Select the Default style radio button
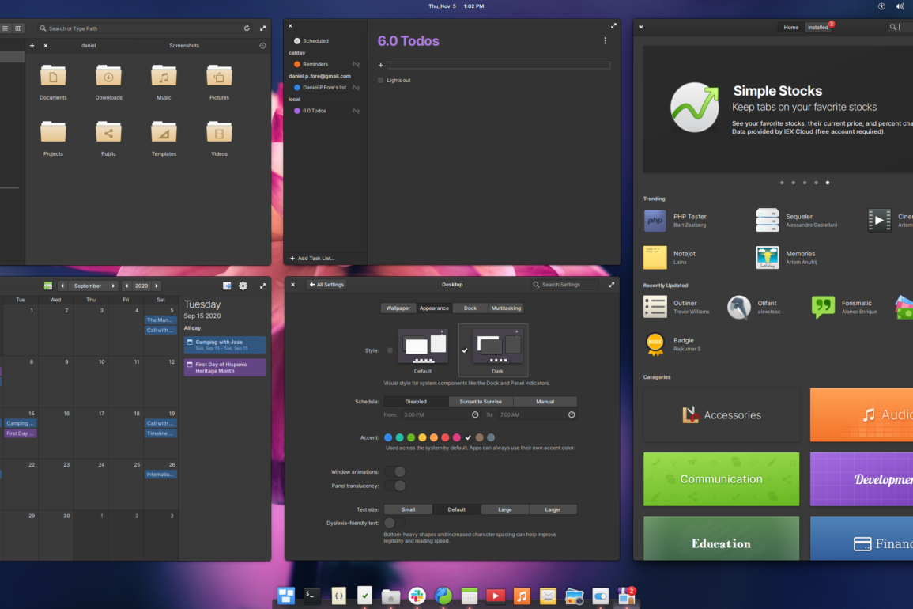This screenshot has height=609, width=913. tap(390, 350)
